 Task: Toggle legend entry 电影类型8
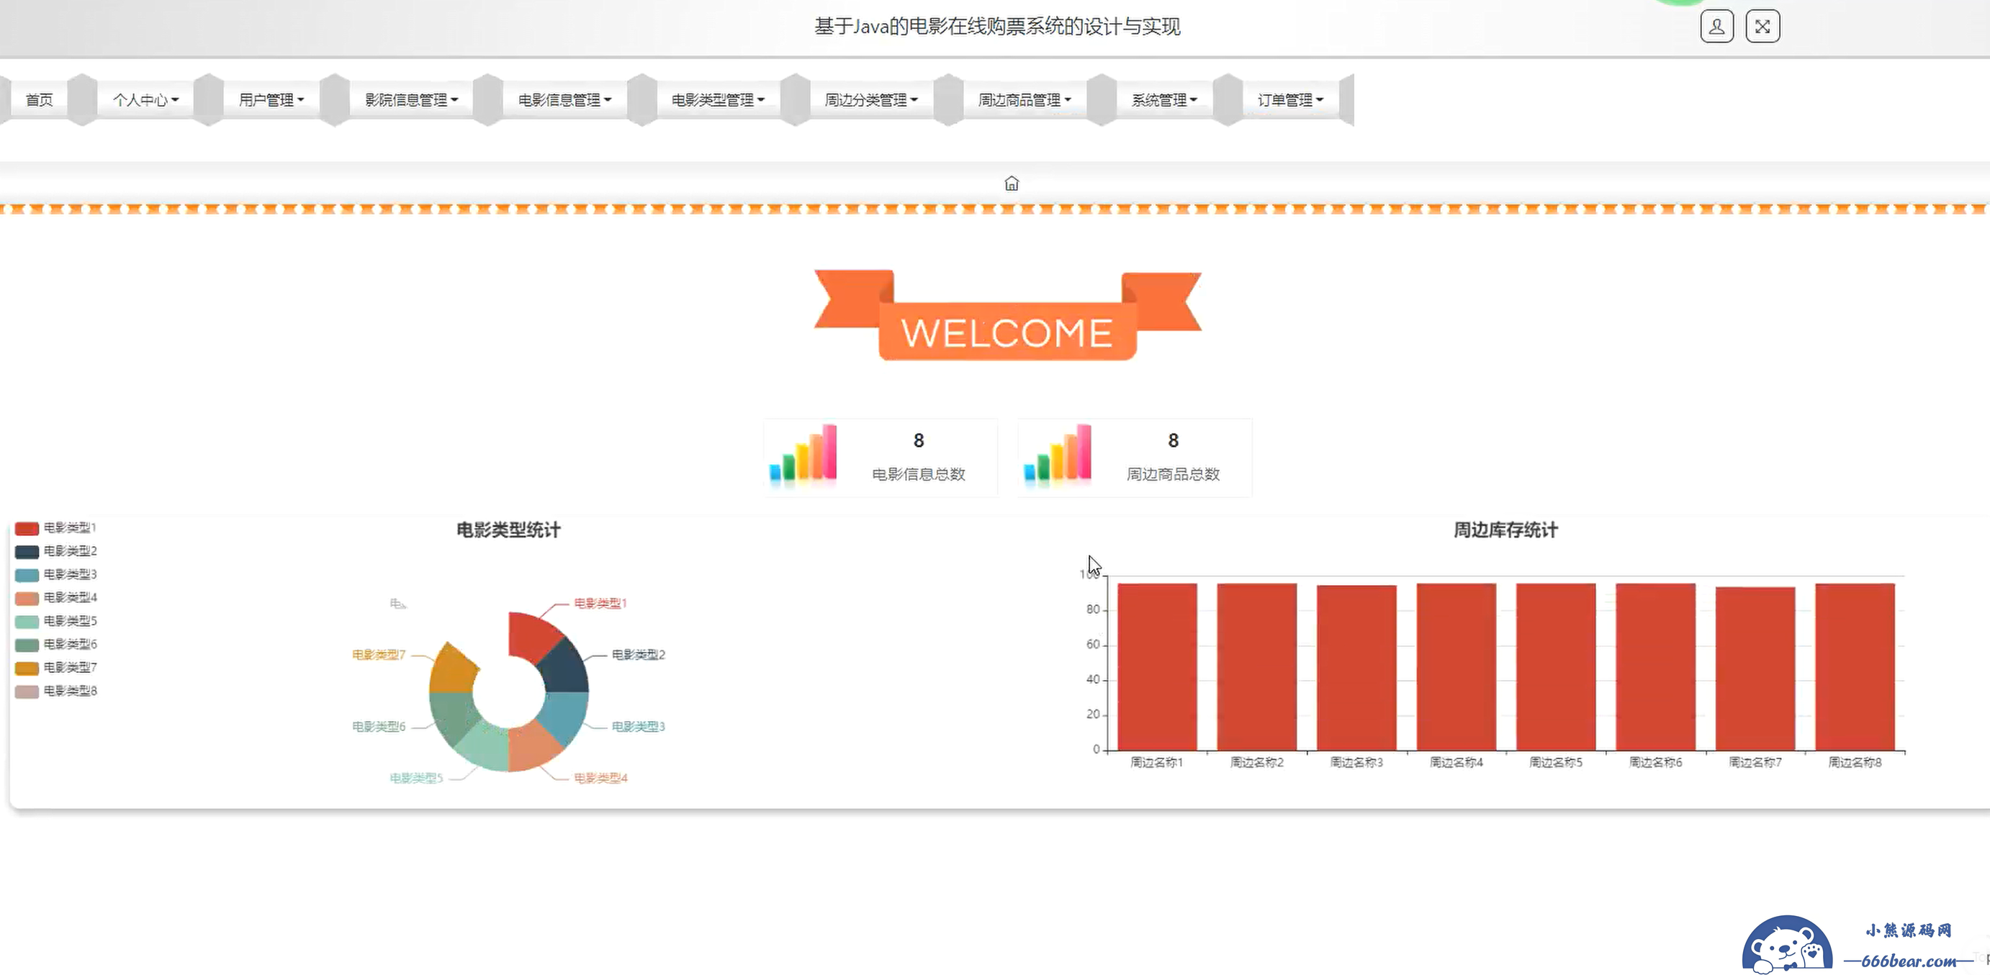tap(55, 691)
